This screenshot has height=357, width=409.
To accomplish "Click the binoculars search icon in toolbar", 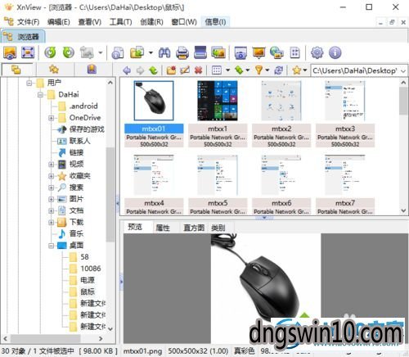I will tap(164, 52).
